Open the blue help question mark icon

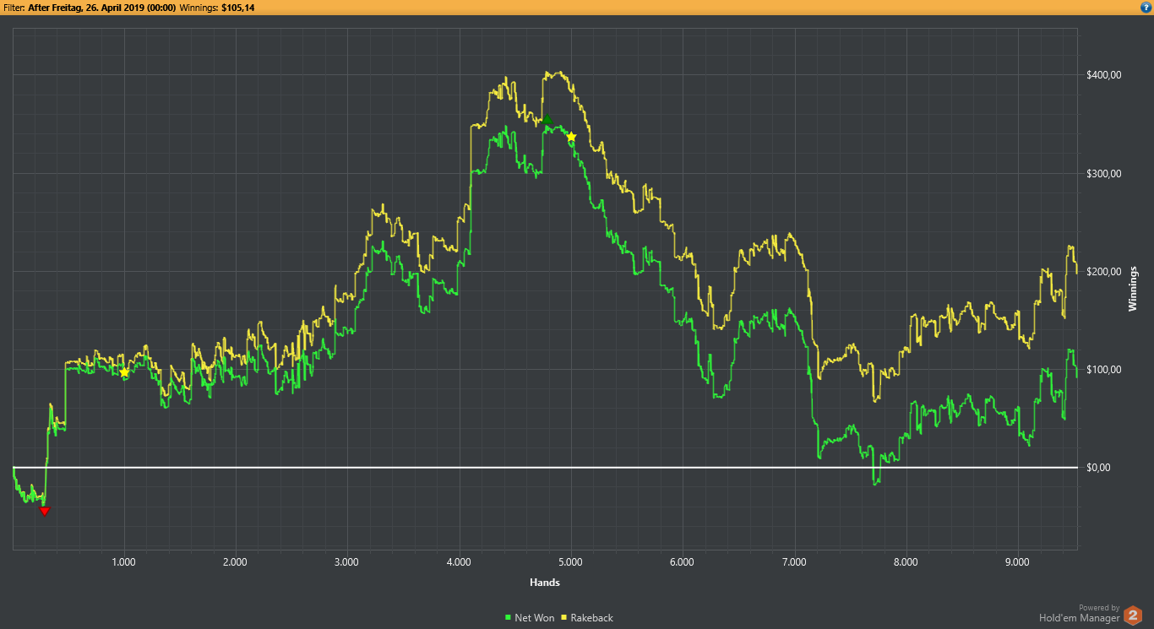tap(1145, 8)
